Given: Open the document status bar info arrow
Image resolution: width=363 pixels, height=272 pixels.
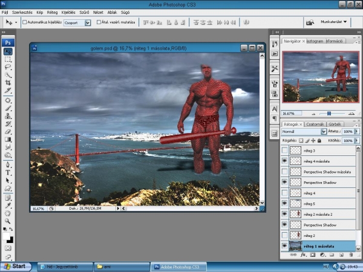Looking at the screenshot, I should point(118,209).
